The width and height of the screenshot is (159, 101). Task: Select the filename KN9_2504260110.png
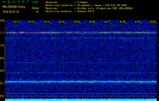[14, 7]
